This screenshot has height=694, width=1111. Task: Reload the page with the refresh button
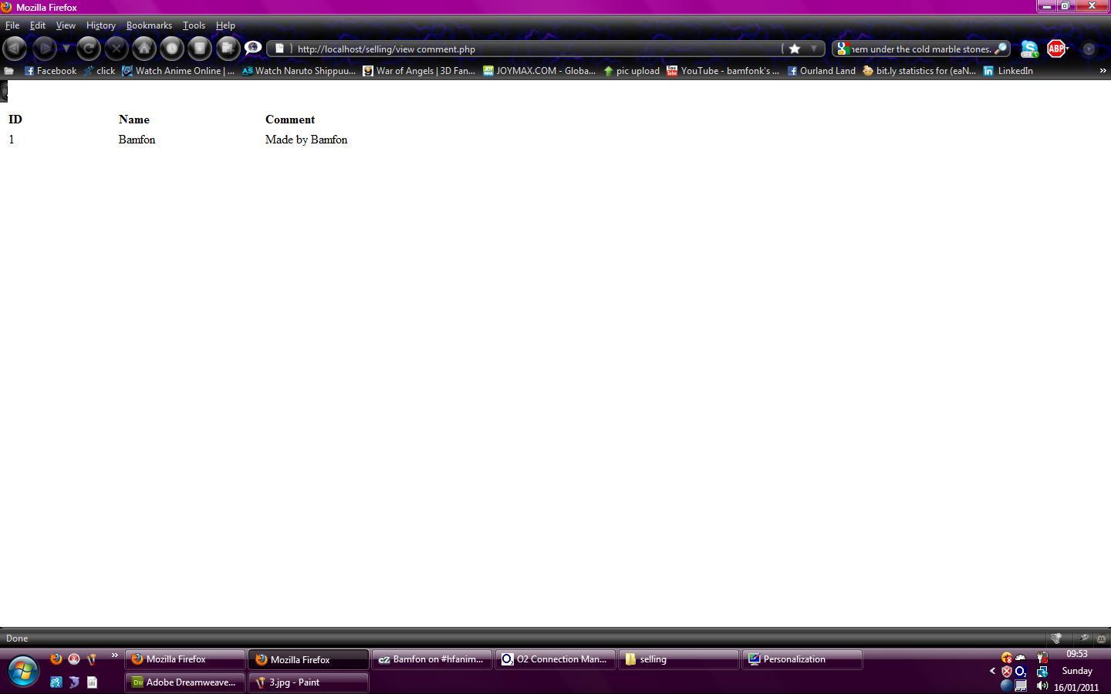[88, 49]
